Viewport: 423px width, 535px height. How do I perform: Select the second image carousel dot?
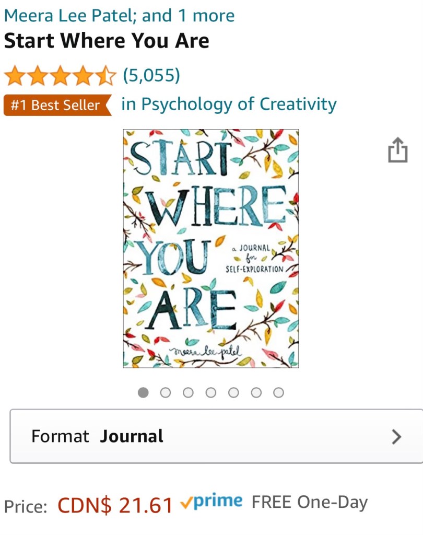pos(166,392)
